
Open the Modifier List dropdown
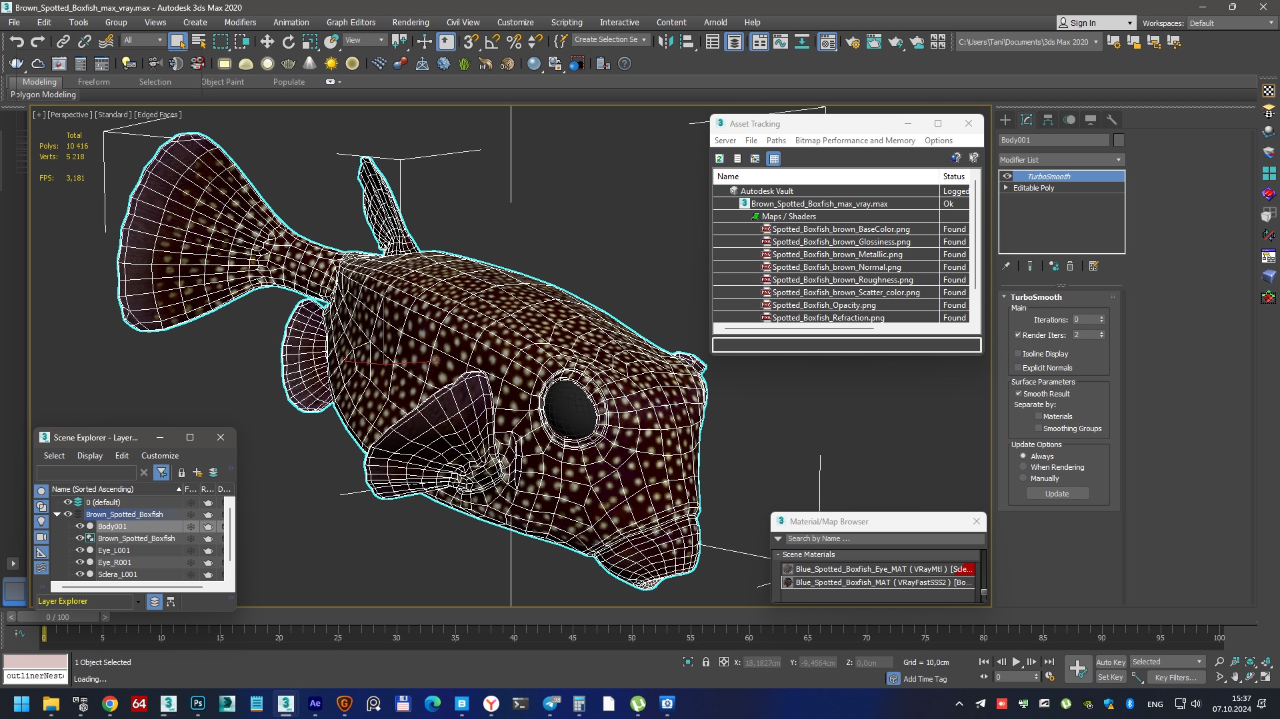click(1061, 160)
